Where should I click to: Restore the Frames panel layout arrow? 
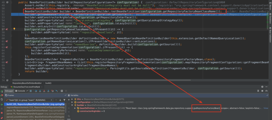point(65,95)
